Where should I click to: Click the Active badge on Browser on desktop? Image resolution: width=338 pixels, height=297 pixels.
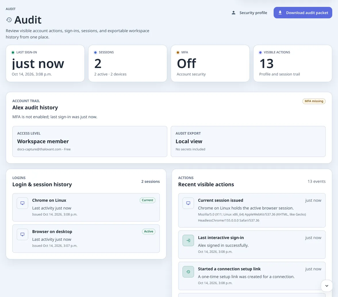click(x=149, y=231)
